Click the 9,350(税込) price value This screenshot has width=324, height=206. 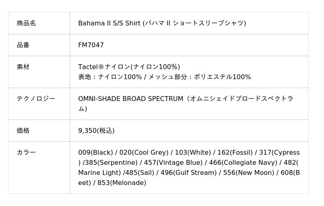(96, 131)
